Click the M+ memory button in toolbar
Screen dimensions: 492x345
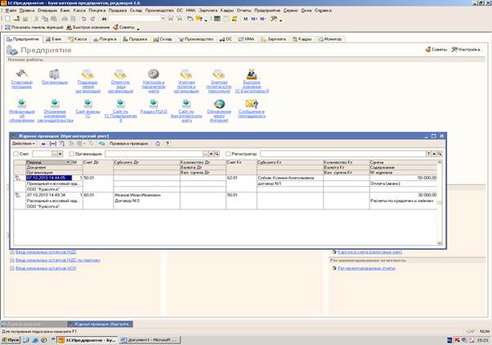(x=254, y=19)
